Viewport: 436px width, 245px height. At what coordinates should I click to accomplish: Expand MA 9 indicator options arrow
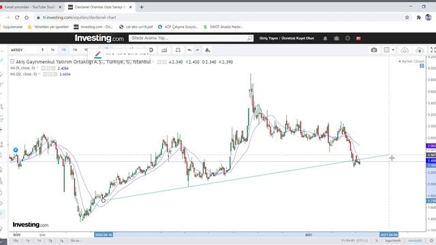tap(37, 68)
